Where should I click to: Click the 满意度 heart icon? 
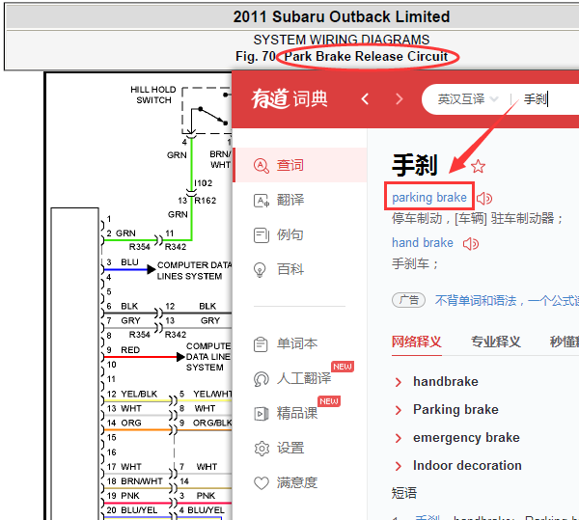point(262,482)
